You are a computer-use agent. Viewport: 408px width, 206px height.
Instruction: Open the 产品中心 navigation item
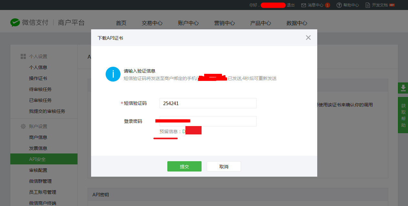(261, 23)
